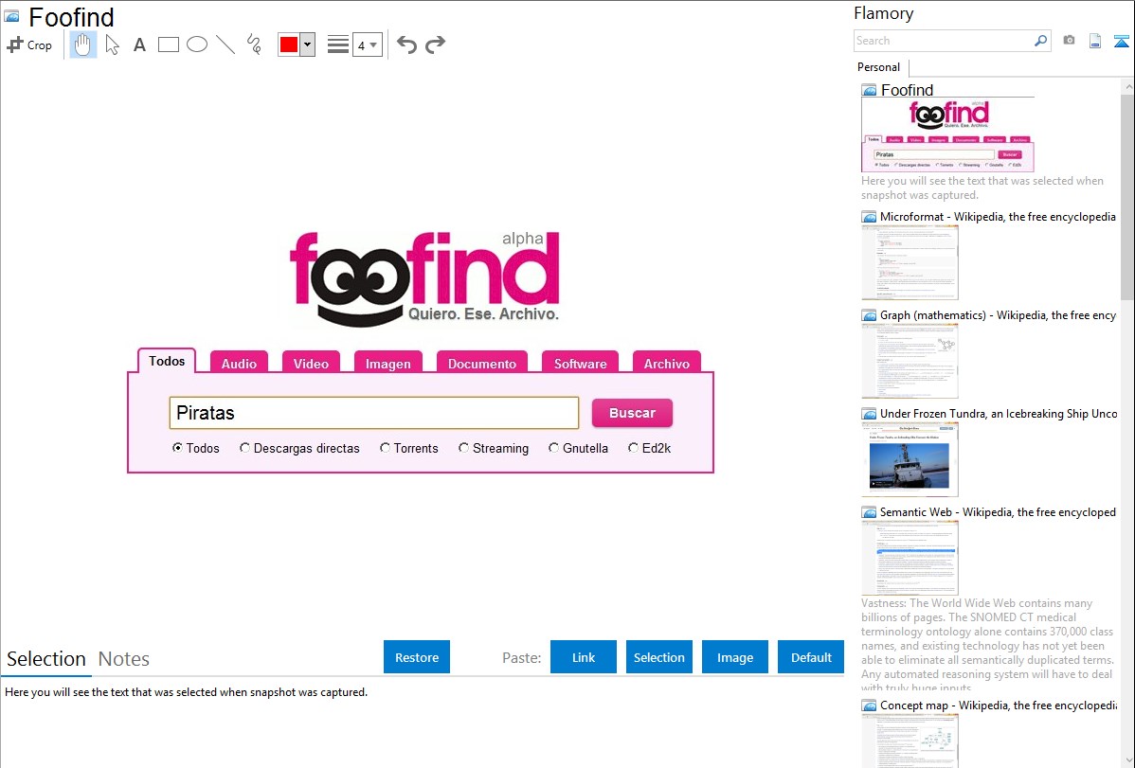The height and width of the screenshot is (768, 1135).
Task: Pick the rectangle drawing tool
Action: [x=168, y=45]
